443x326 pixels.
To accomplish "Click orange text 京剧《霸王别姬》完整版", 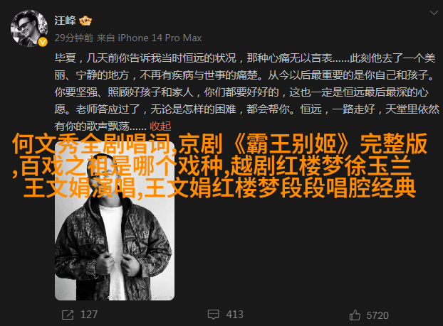I will coord(303,143).
